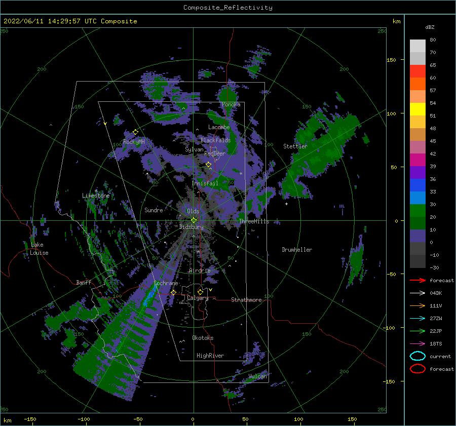
Task: Click the Blackfalds label
Action: point(215,140)
